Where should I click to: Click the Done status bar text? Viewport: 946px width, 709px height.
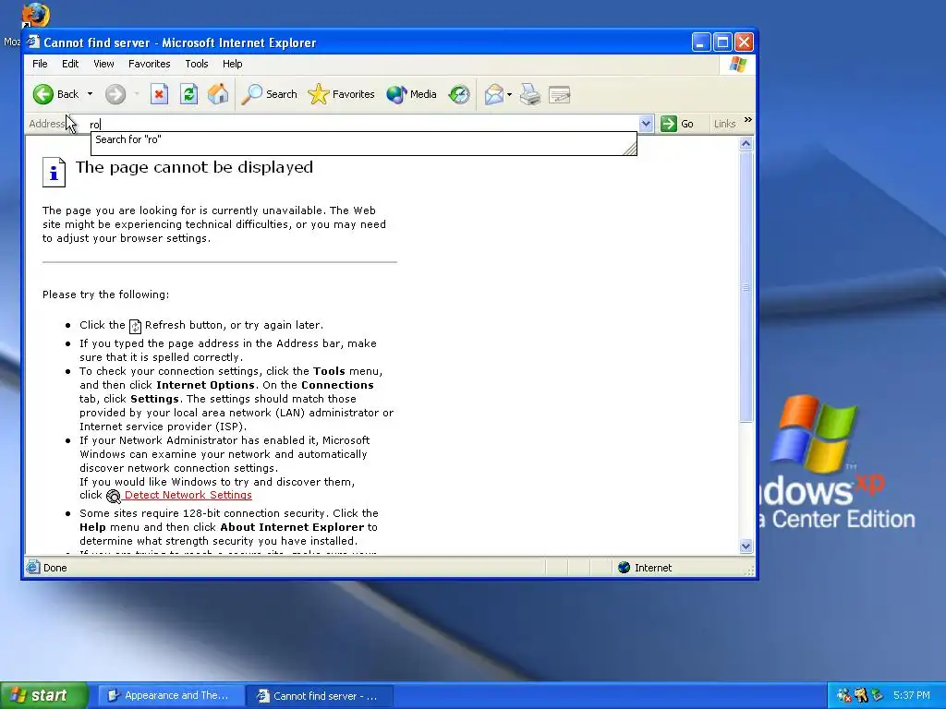(x=55, y=568)
